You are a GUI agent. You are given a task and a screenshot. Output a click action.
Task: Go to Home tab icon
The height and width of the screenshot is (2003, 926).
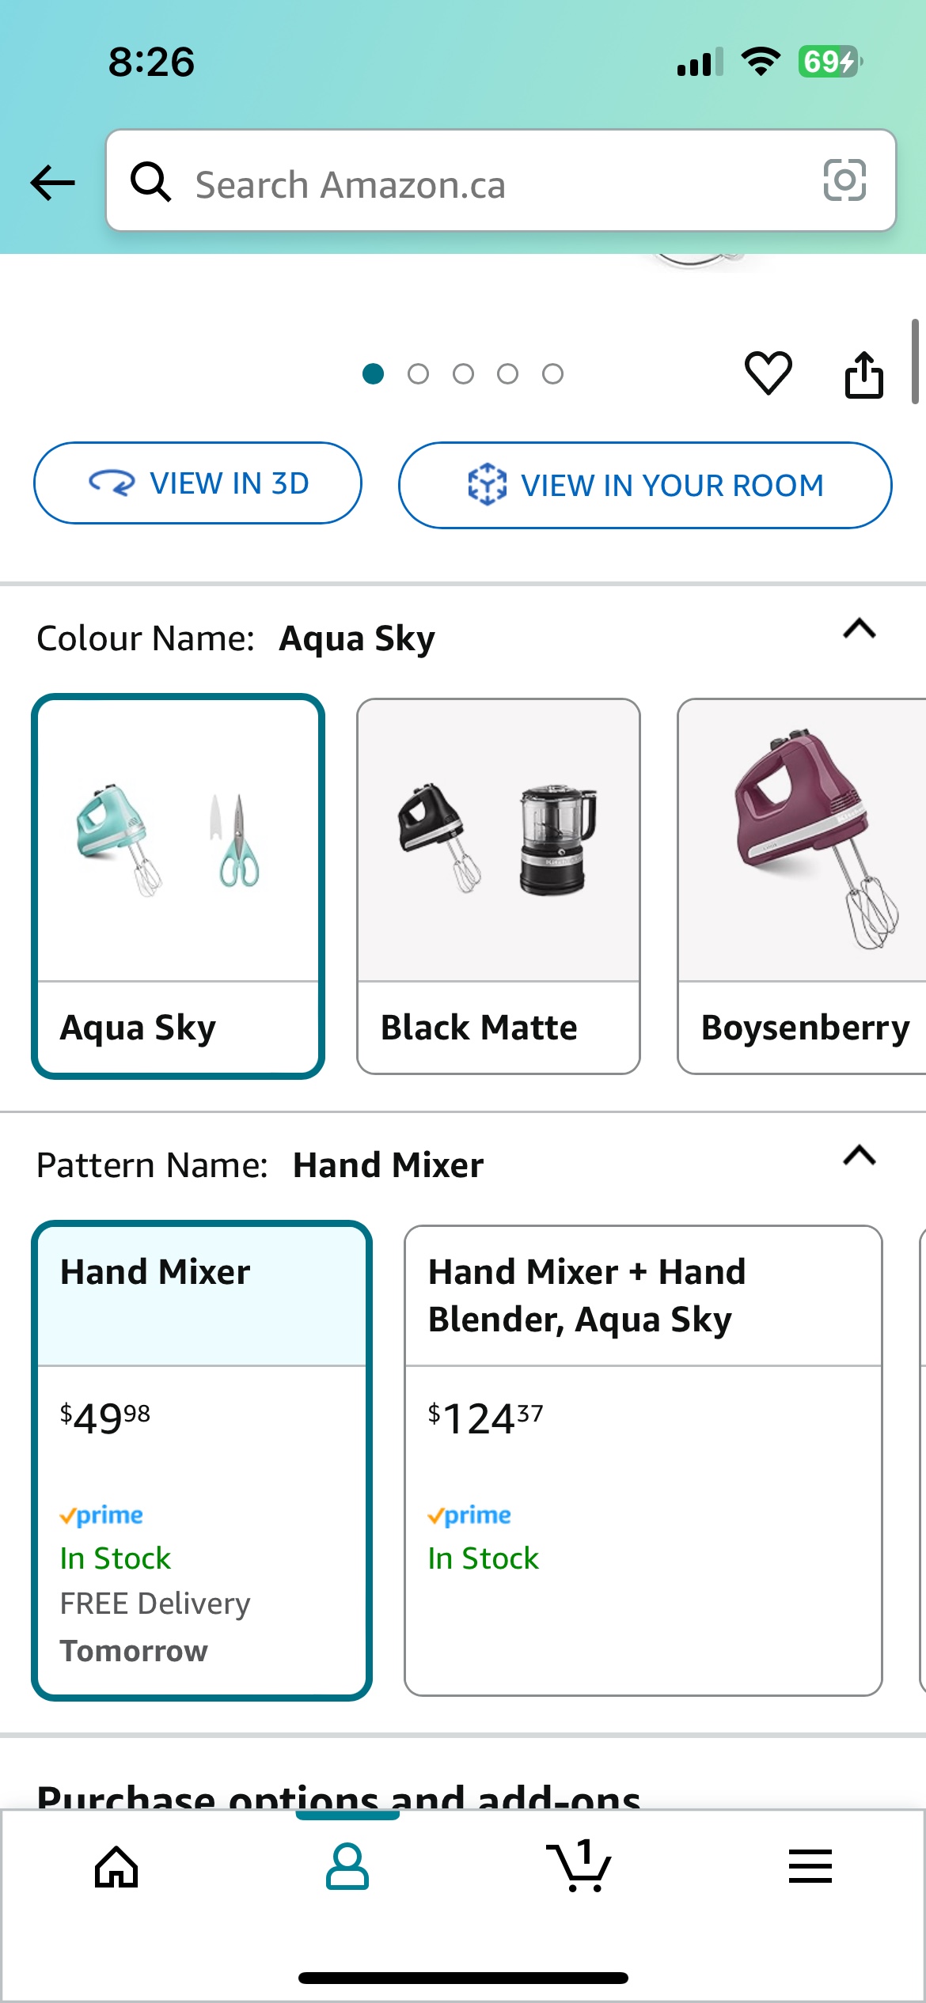(116, 1866)
